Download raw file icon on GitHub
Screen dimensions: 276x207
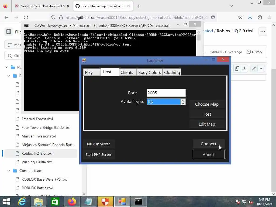coord(244,68)
